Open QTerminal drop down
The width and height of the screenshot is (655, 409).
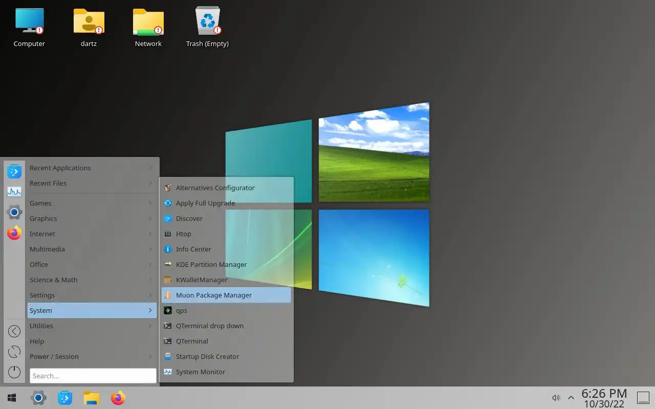click(226, 326)
